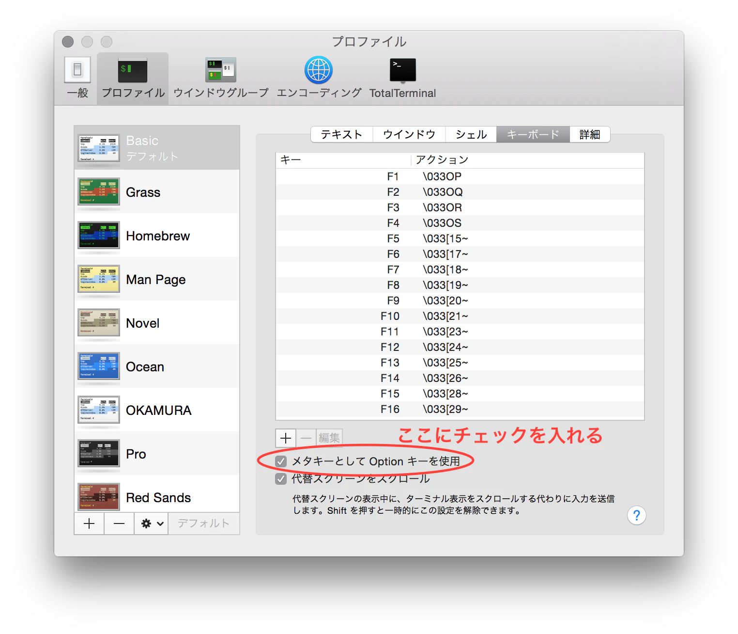Select the Novel profile
Viewport: 738px width, 634px height.
click(x=157, y=323)
